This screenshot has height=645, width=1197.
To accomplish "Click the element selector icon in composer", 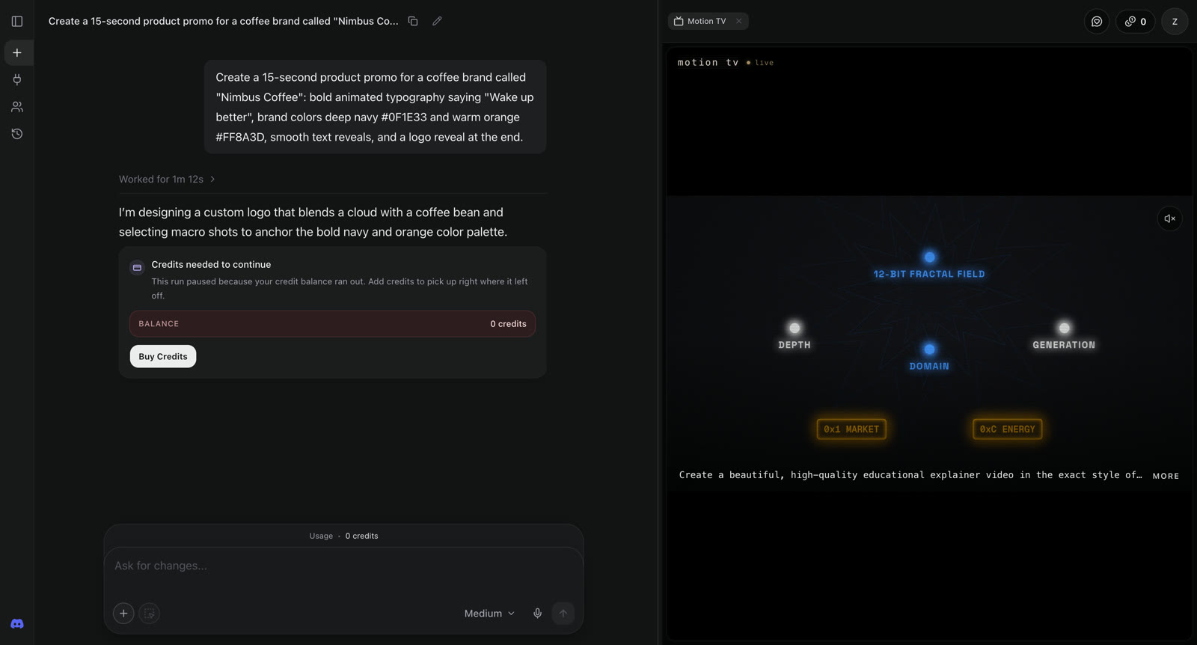I will click(x=149, y=614).
